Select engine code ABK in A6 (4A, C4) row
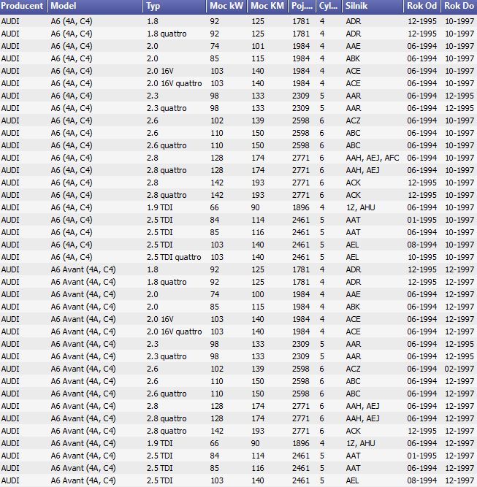The height and width of the screenshot is (487, 477). (x=353, y=58)
